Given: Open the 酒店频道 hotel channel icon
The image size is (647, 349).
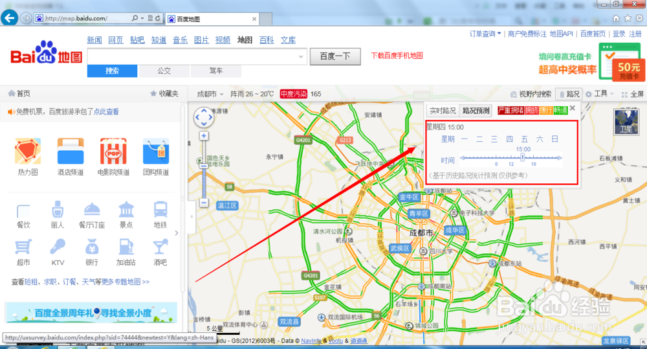Looking at the screenshot, I should 71,151.
